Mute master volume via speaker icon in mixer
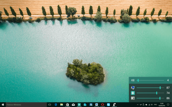 coord(133,80)
